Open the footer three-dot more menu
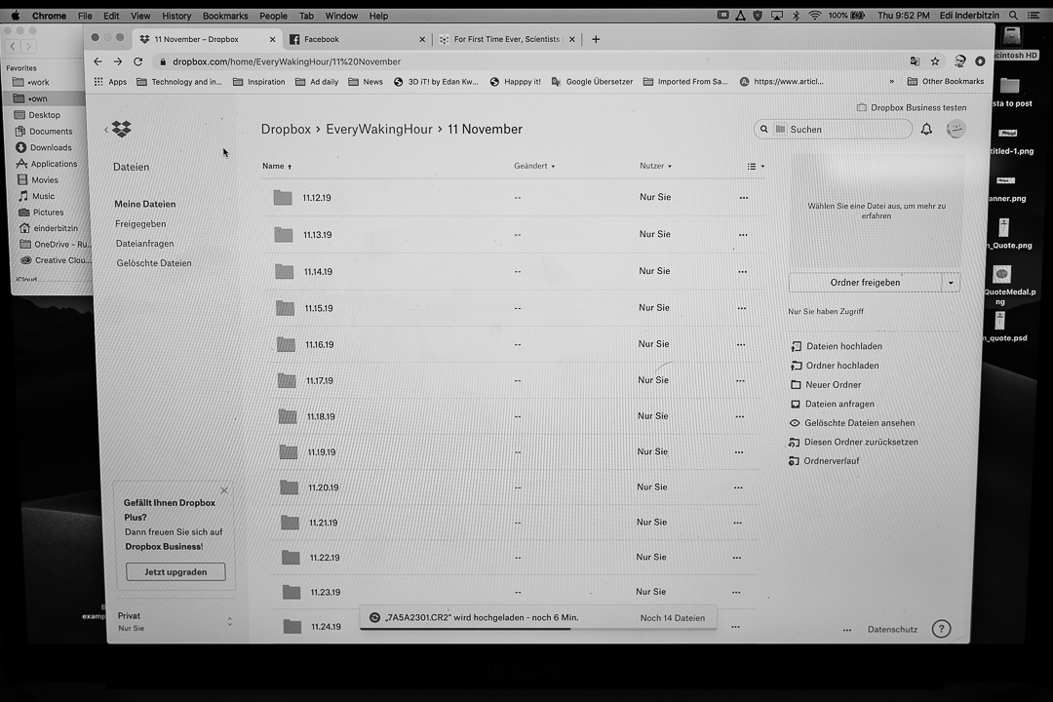The height and width of the screenshot is (702, 1053). click(847, 630)
